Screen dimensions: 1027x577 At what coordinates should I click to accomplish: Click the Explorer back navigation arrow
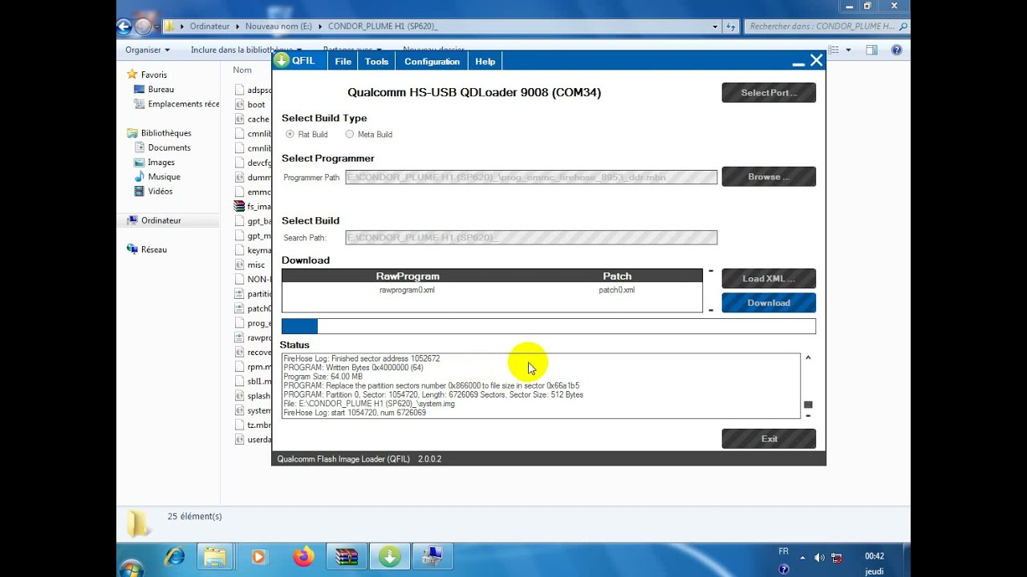click(124, 26)
